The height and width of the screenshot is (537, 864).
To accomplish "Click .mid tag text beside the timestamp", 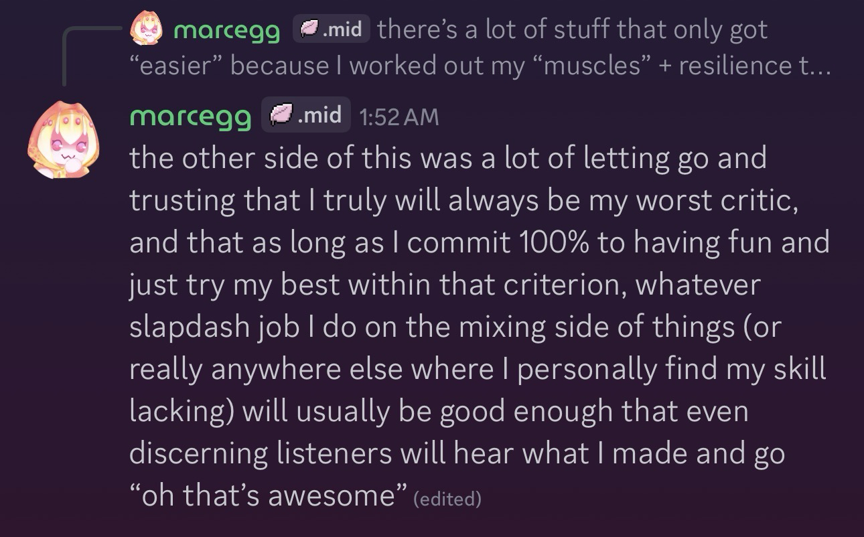I will click(319, 115).
